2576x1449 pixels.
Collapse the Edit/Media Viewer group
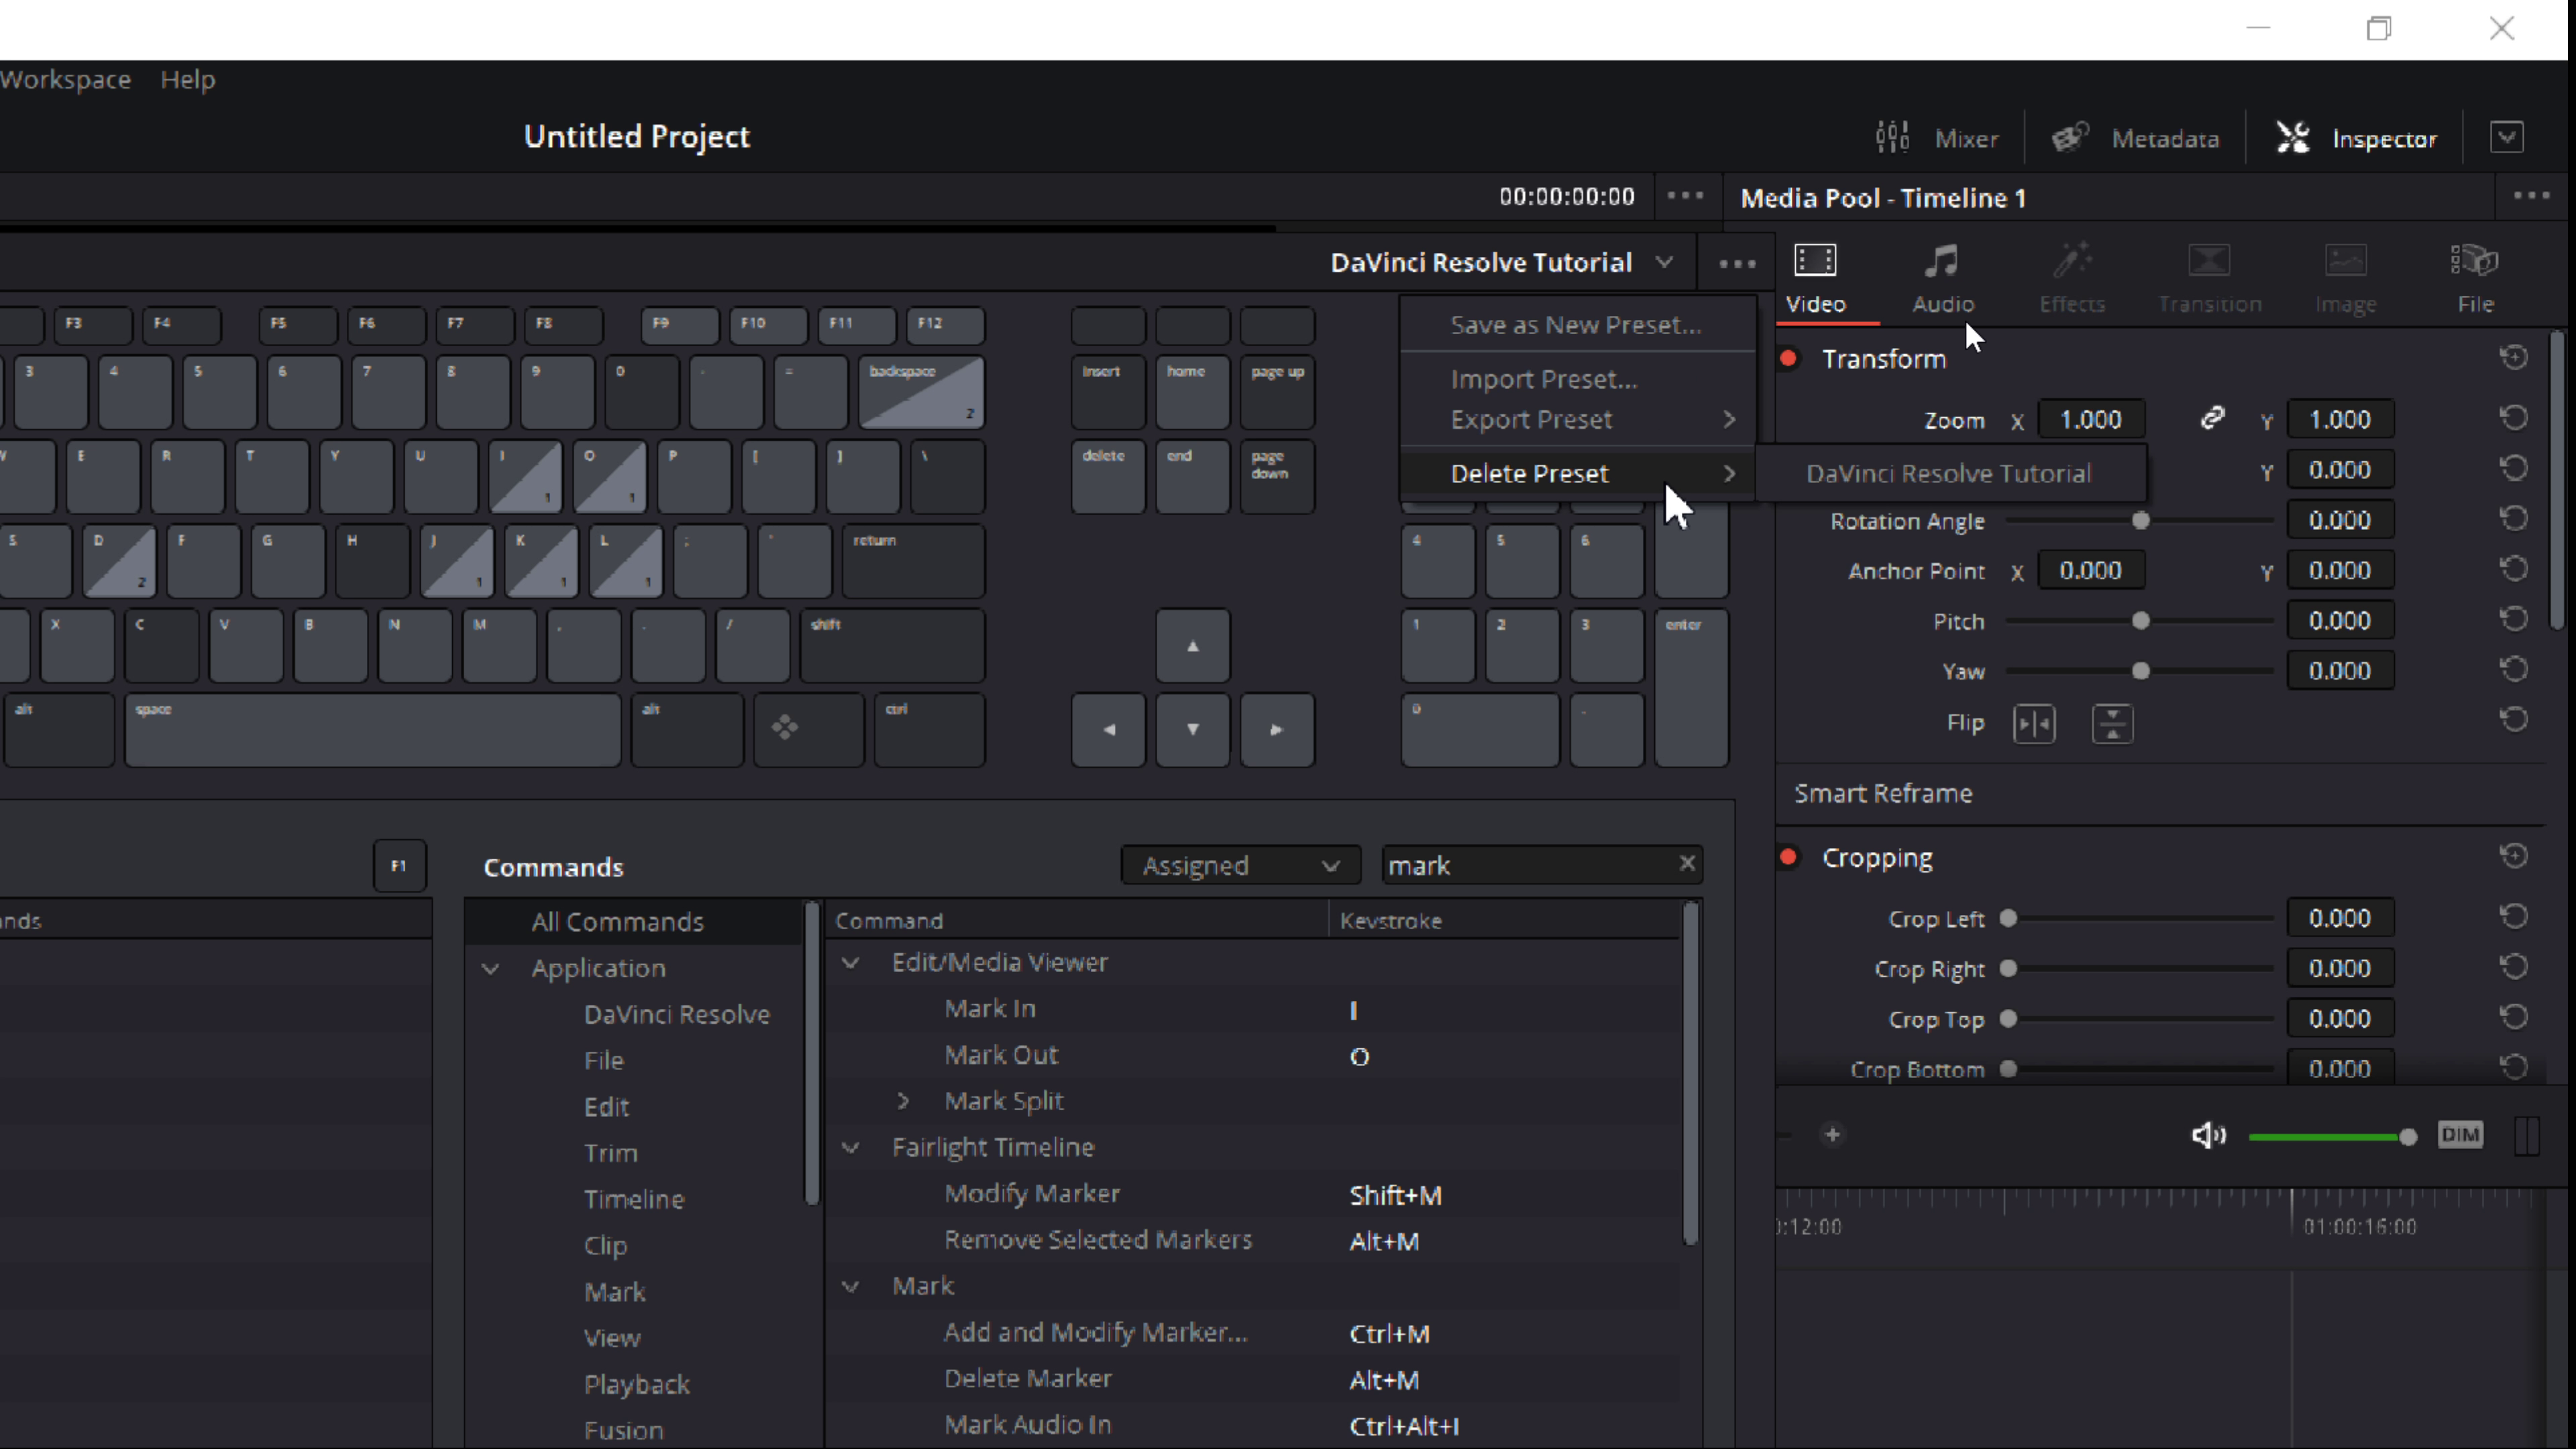[x=850, y=962]
